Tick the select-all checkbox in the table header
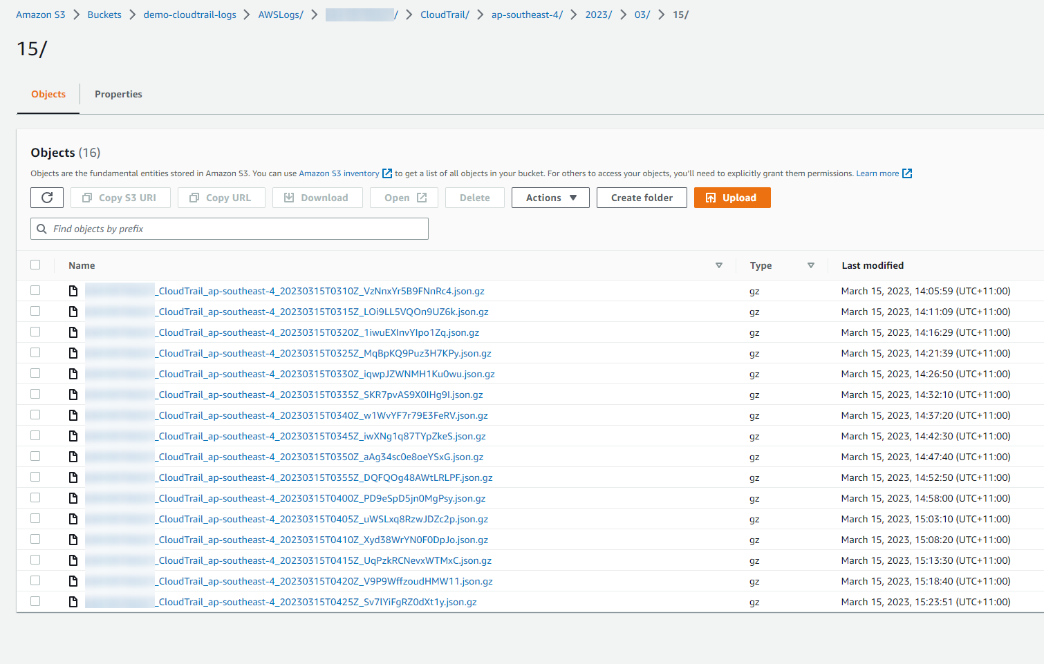1044x664 pixels. 35,265
